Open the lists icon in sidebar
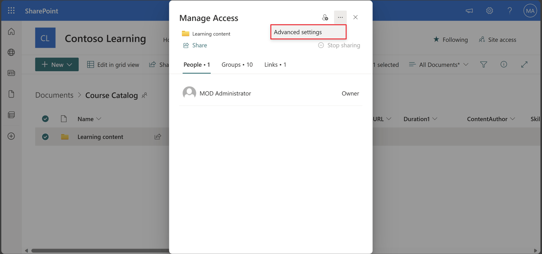This screenshot has height=254, width=542. (11, 115)
